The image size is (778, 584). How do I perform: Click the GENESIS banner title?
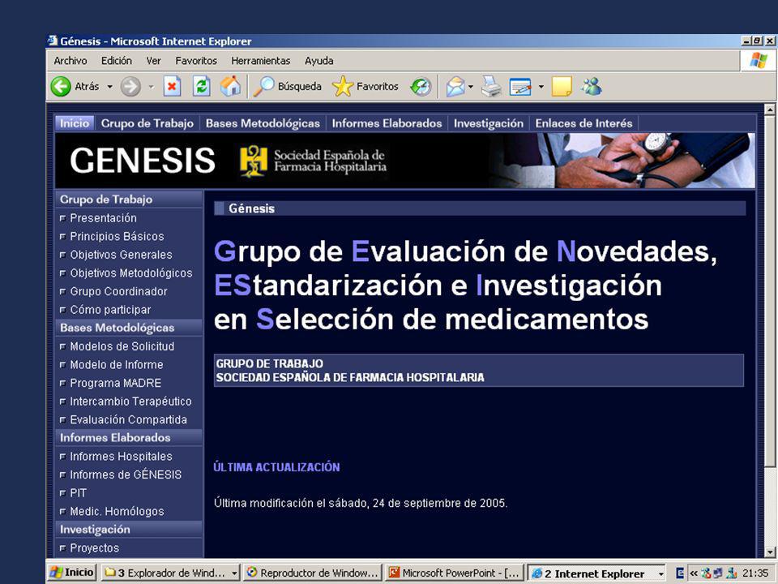143,161
